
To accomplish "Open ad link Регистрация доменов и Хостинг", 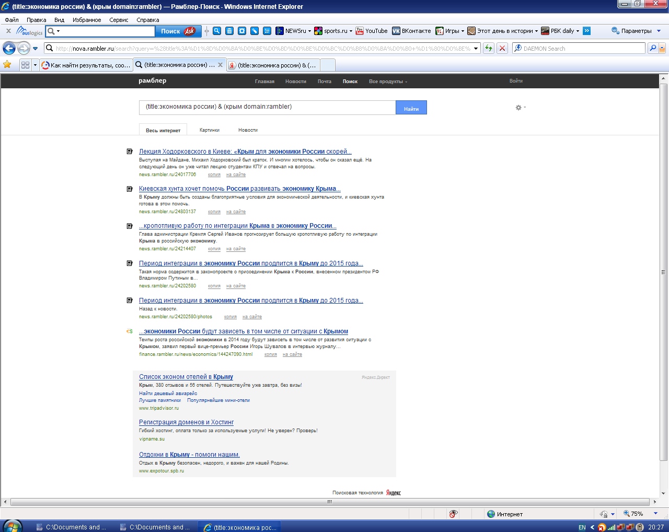I will [x=186, y=422].
